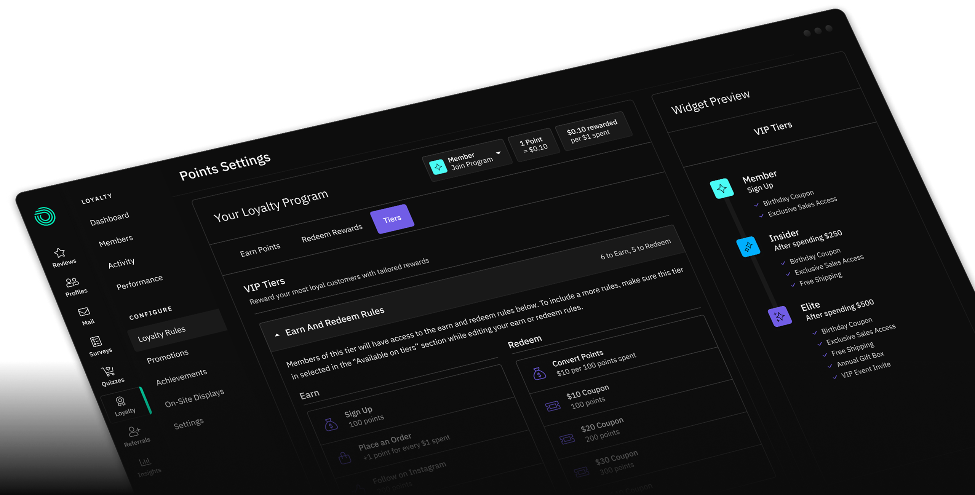Image resolution: width=975 pixels, height=495 pixels.
Task: Open Promotions under Configure
Action: point(168,356)
